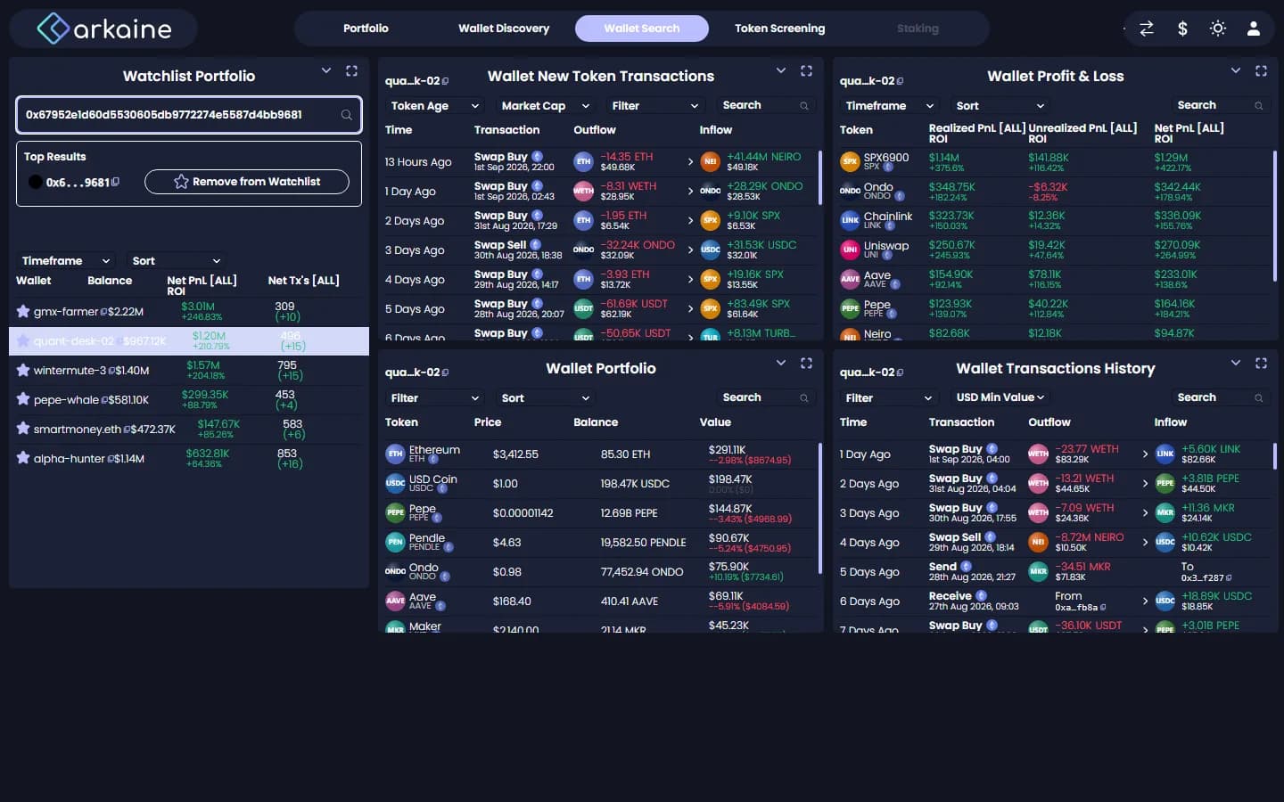Image resolution: width=1284 pixels, height=802 pixels.
Task: Copy gmx-farmer wallet address icon
Action: point(103,312)
